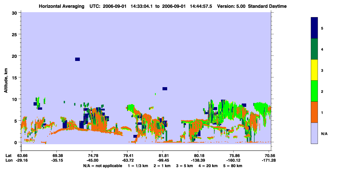Click the altitude tick label '30'
338x173 pixels.
15,12
